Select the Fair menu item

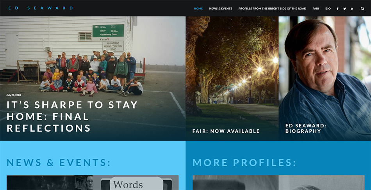316,9
